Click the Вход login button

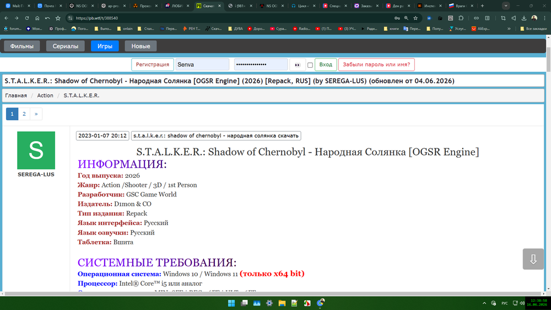[326, 65]
